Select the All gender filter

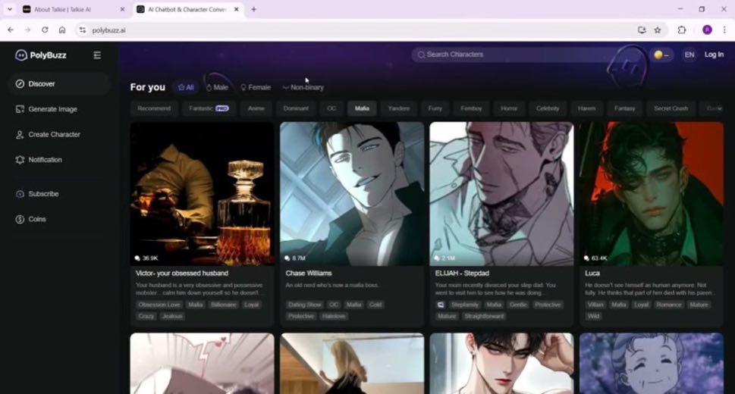click(x=186, y=87)
